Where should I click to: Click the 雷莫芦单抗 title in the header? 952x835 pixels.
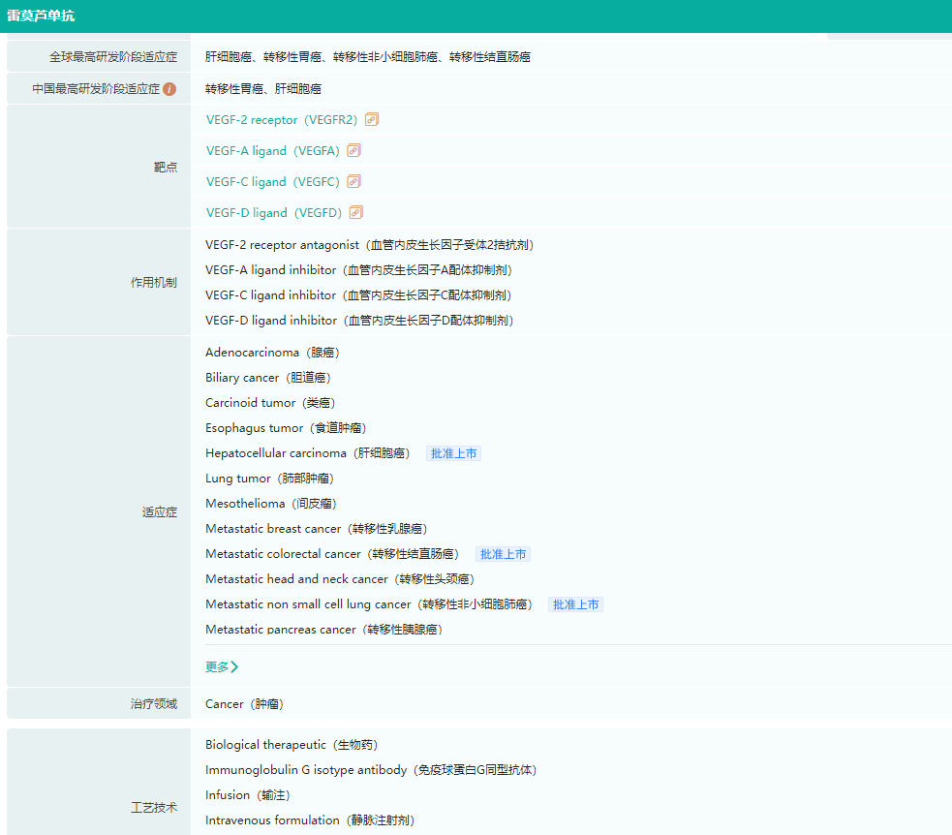41,16
